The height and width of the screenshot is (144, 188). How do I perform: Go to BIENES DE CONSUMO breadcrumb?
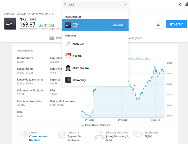pos(38,14)
